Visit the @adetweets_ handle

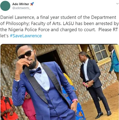click(x=21, y=8)
